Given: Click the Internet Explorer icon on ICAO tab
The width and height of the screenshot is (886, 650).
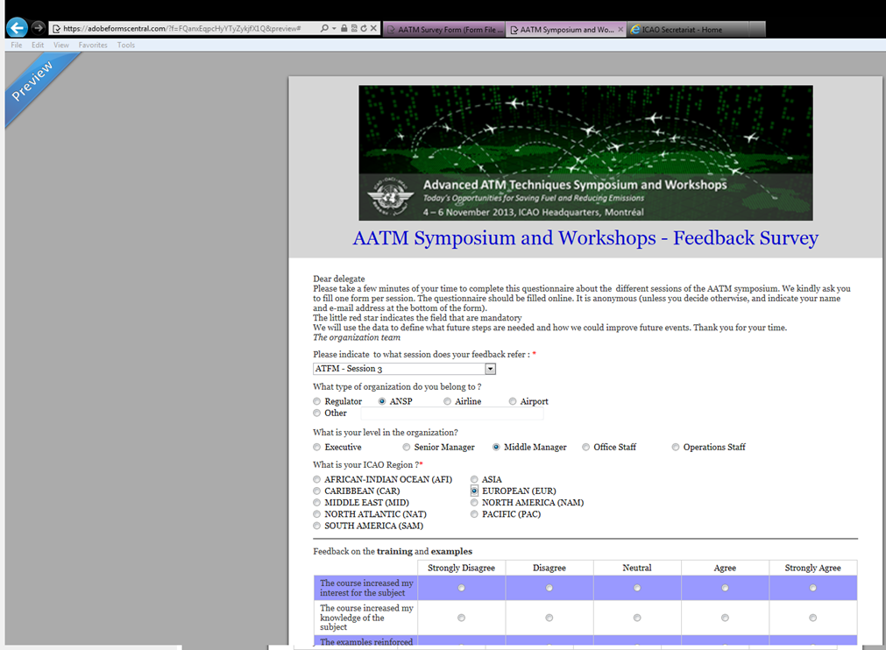Looking at the screenshot, I should pyautogui.click(x=635, y=29).
